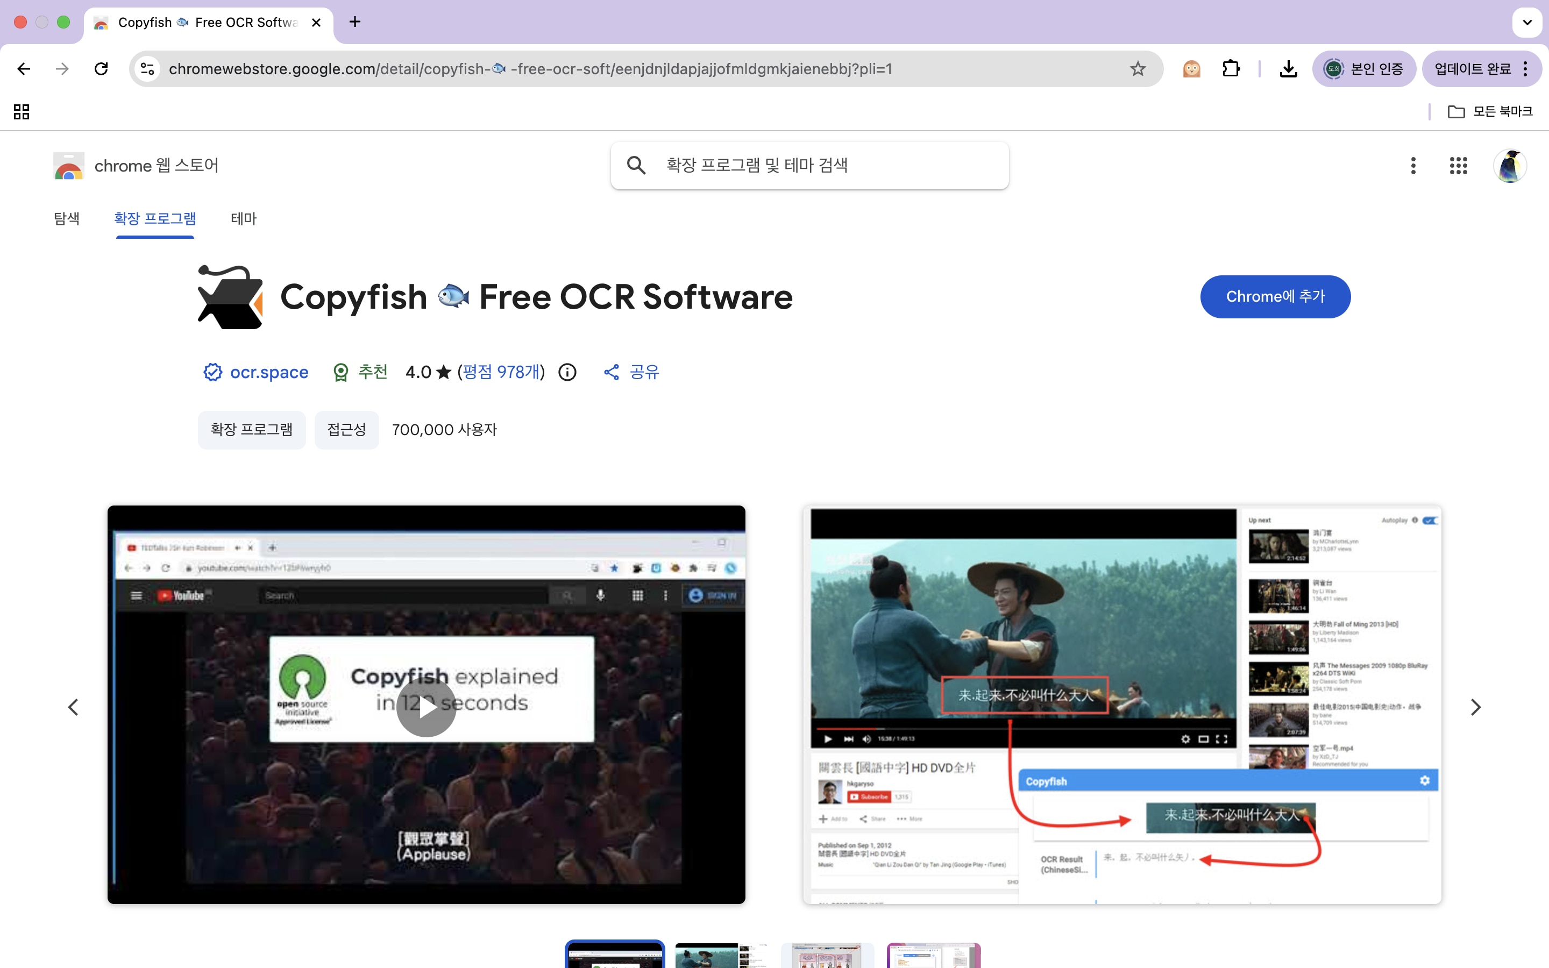The image size is (1549, 968).
Task: Open web store three-dot options menu
Action: tap(1413, 166)
